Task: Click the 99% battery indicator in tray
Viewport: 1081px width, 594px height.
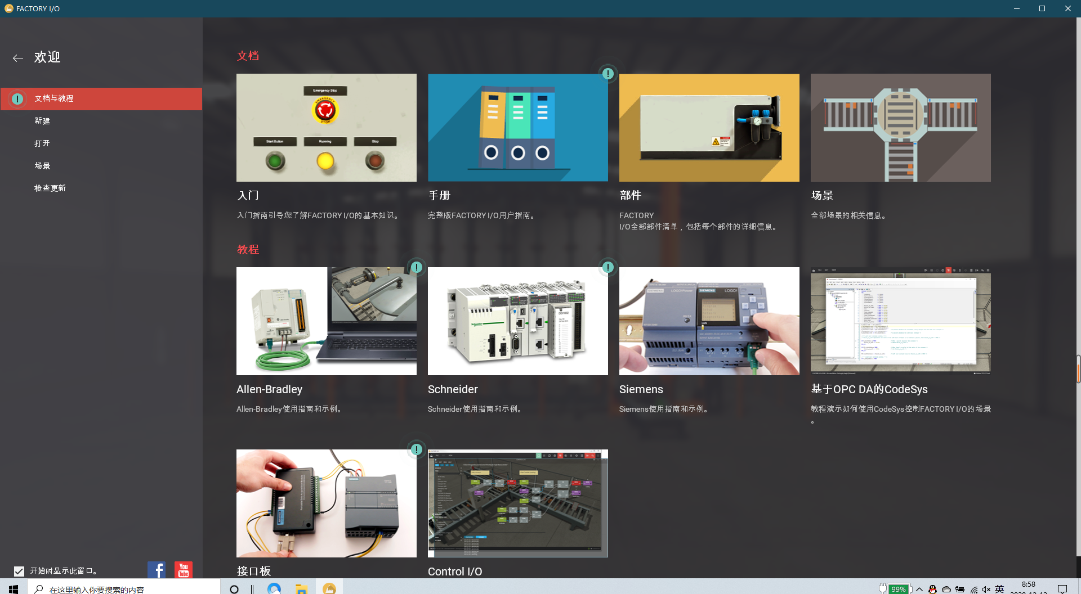Action: click(899, 589)
